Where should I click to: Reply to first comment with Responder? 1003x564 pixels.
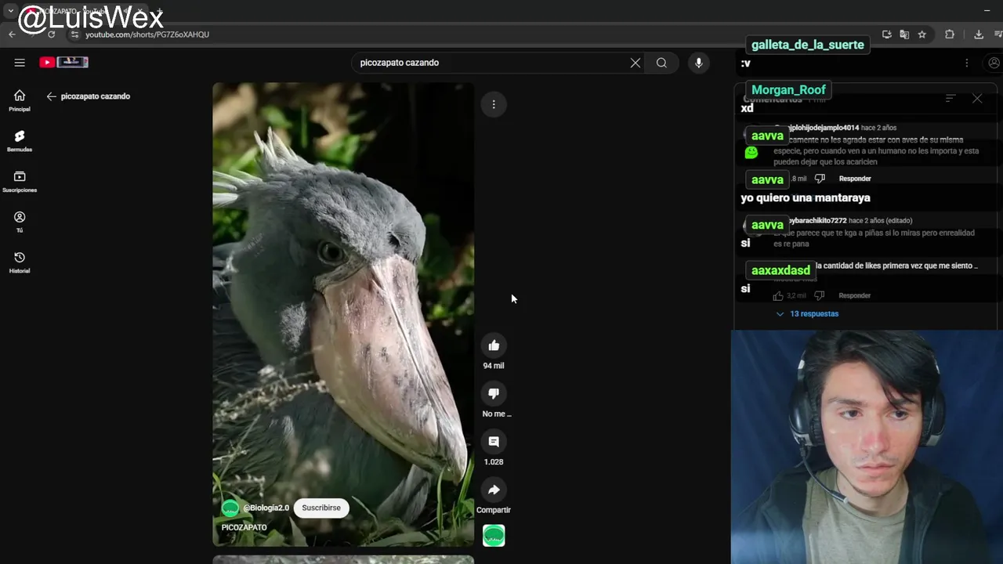[x=855, y=179]
